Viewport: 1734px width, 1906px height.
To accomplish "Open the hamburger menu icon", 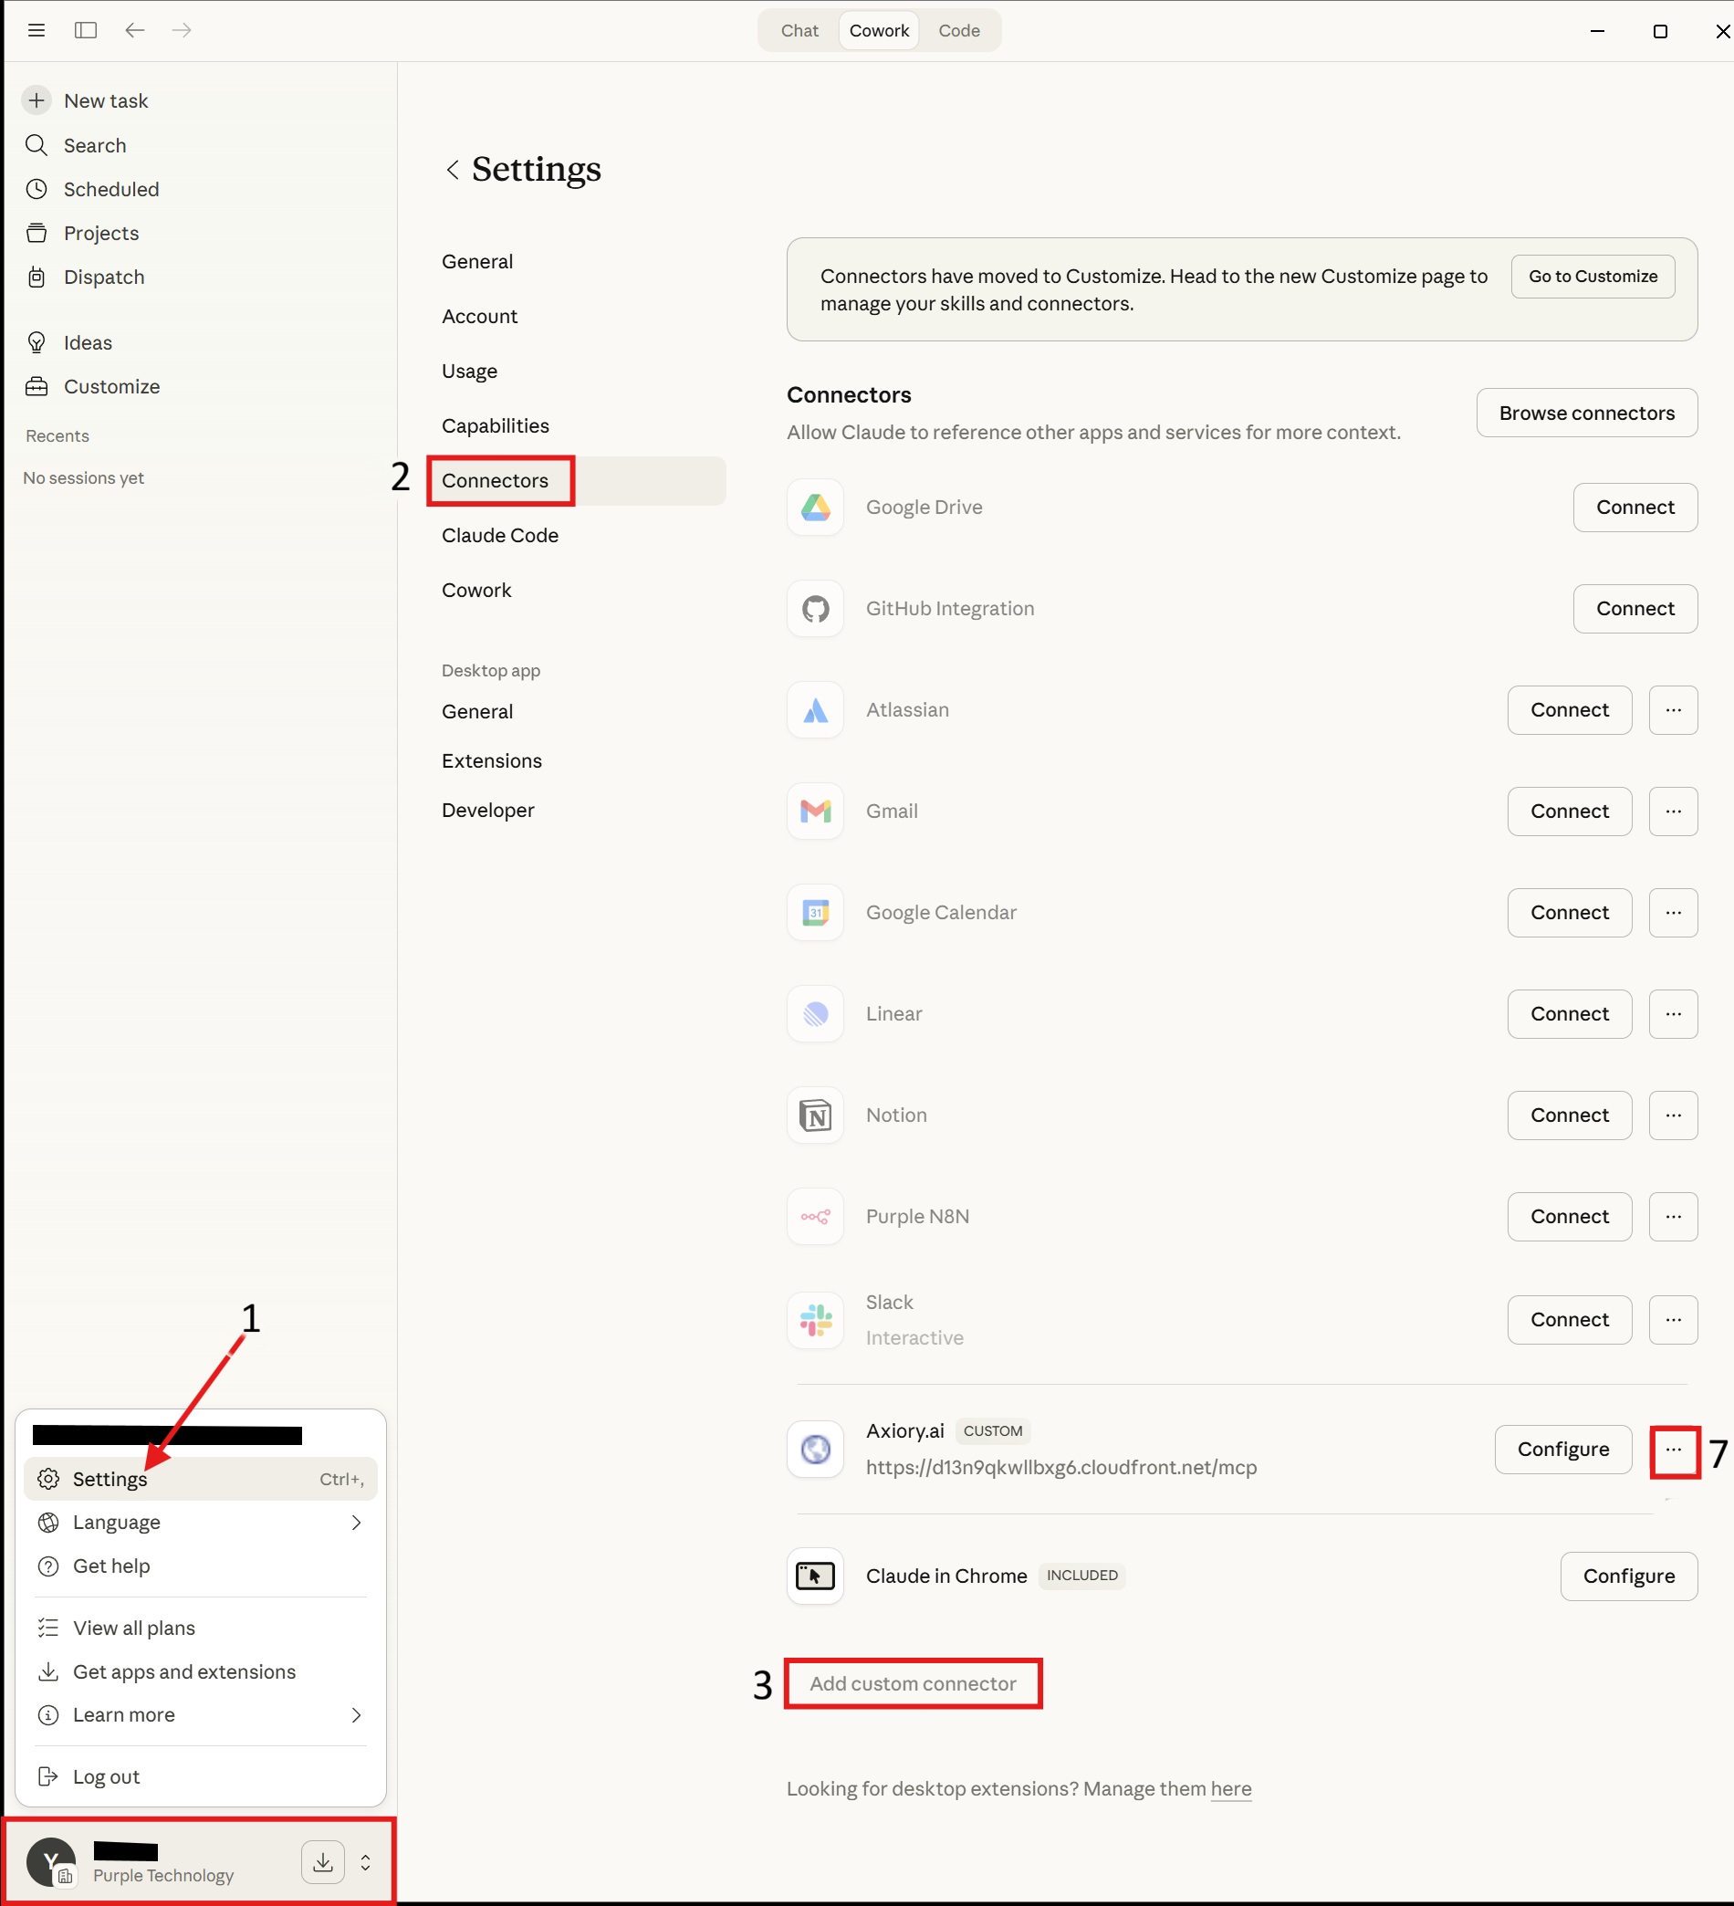I will click(36, 30).
